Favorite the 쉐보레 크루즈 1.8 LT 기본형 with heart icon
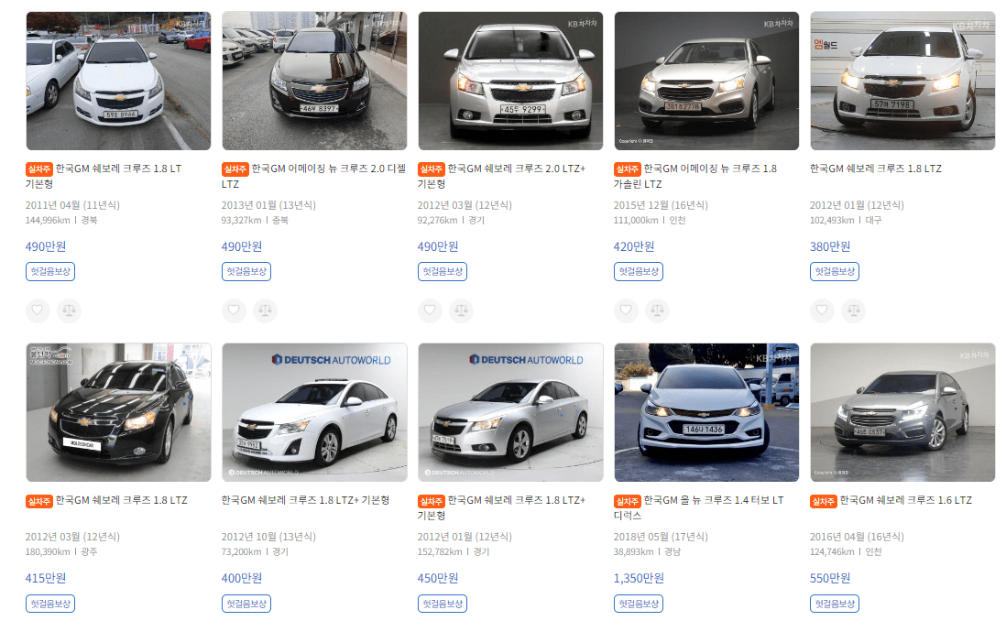Screen dimensions: 1006x621 click(38, 310)
